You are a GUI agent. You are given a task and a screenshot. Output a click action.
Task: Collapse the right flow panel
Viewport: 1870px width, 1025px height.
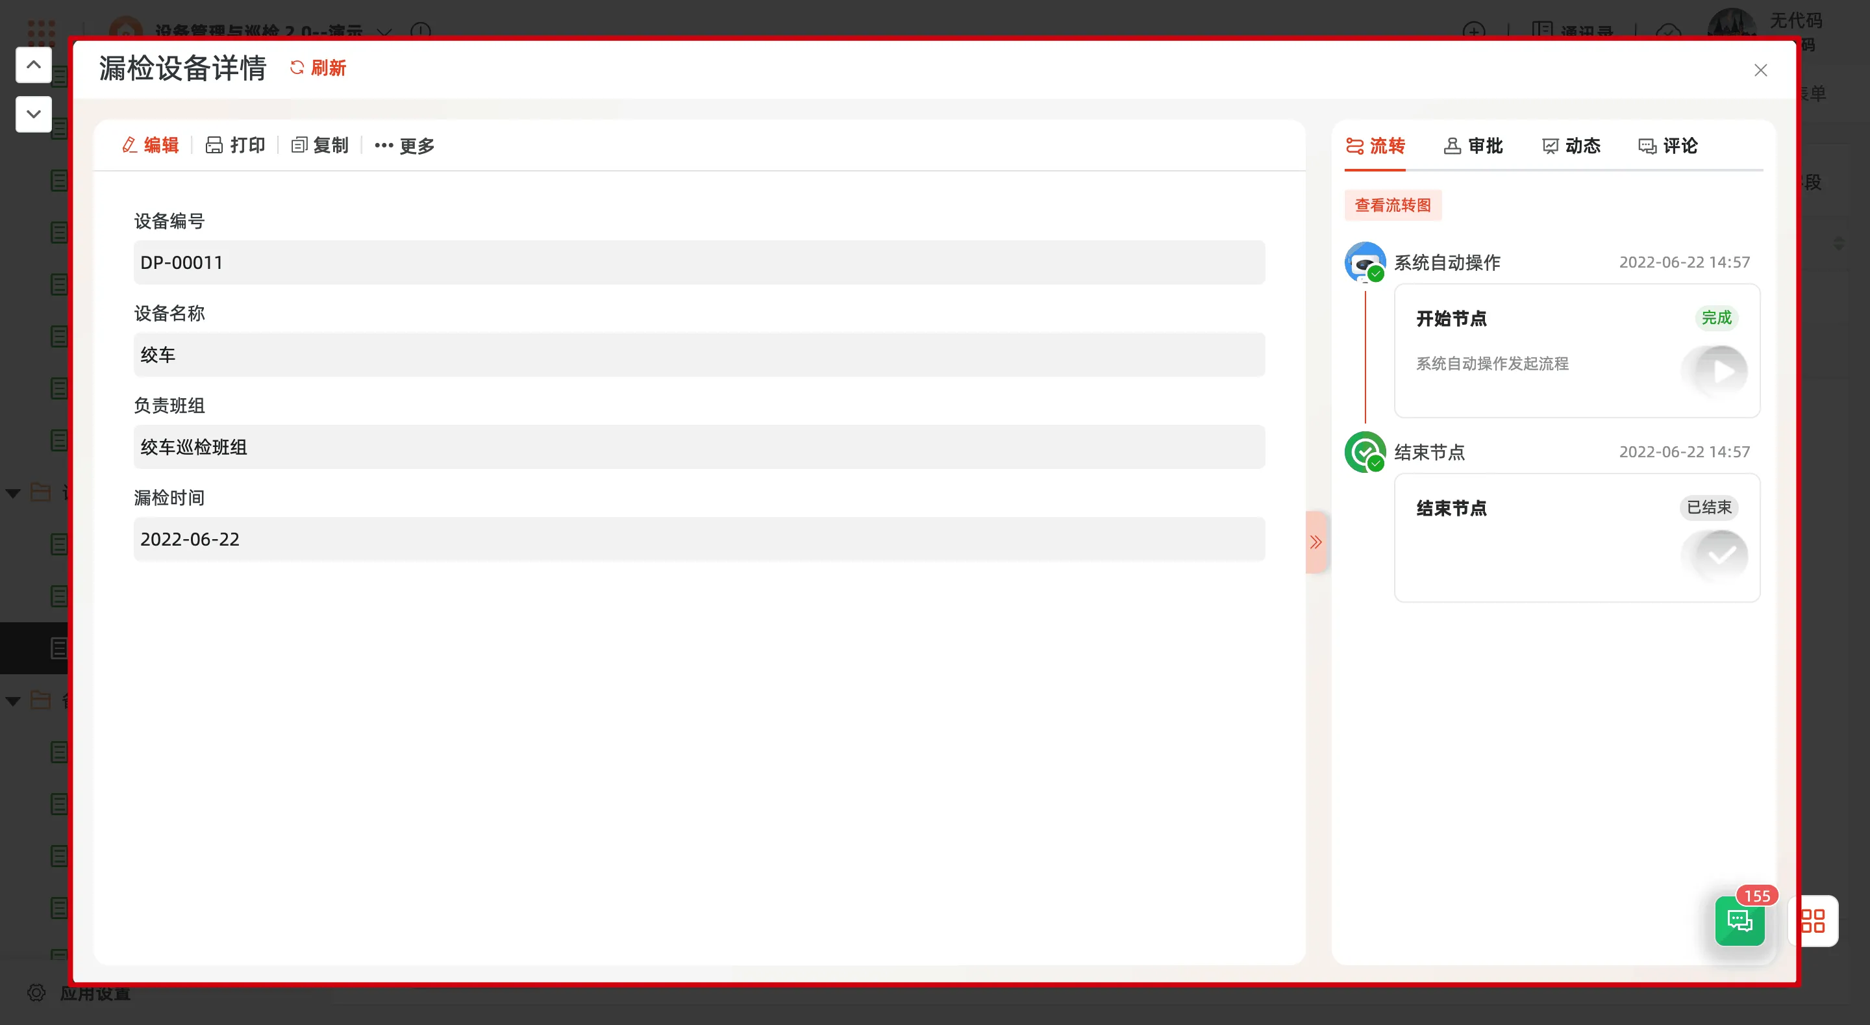(1315, 542)
